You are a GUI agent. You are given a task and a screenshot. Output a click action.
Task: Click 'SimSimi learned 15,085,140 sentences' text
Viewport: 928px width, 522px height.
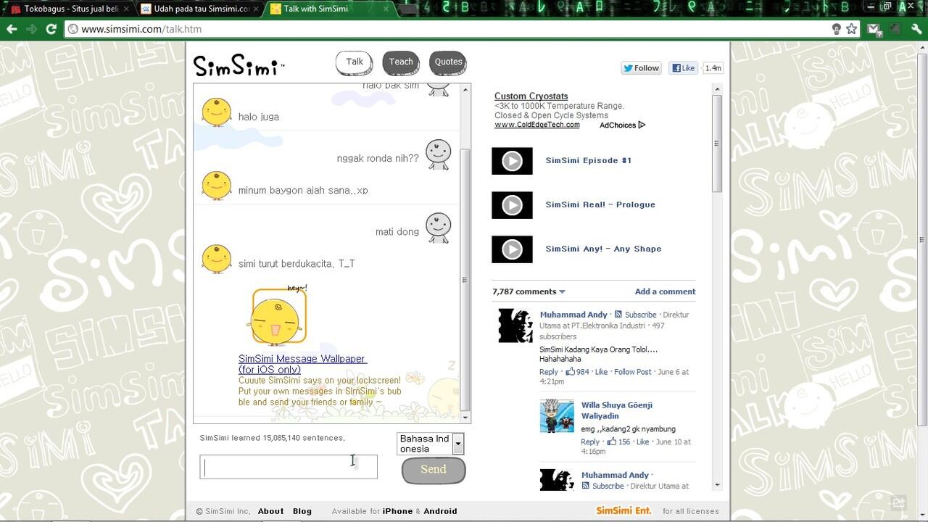click(272, 438)
